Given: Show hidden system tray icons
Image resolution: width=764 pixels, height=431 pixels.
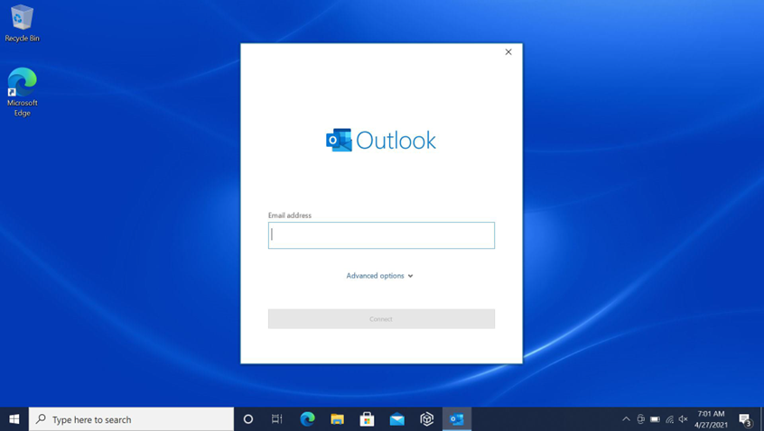Looking at the screenshot, I should click(626, 419).
